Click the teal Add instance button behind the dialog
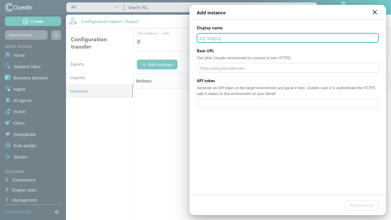The width and height of the screenshot is (391, 220). pyautogui.click(x=157, y=64)
